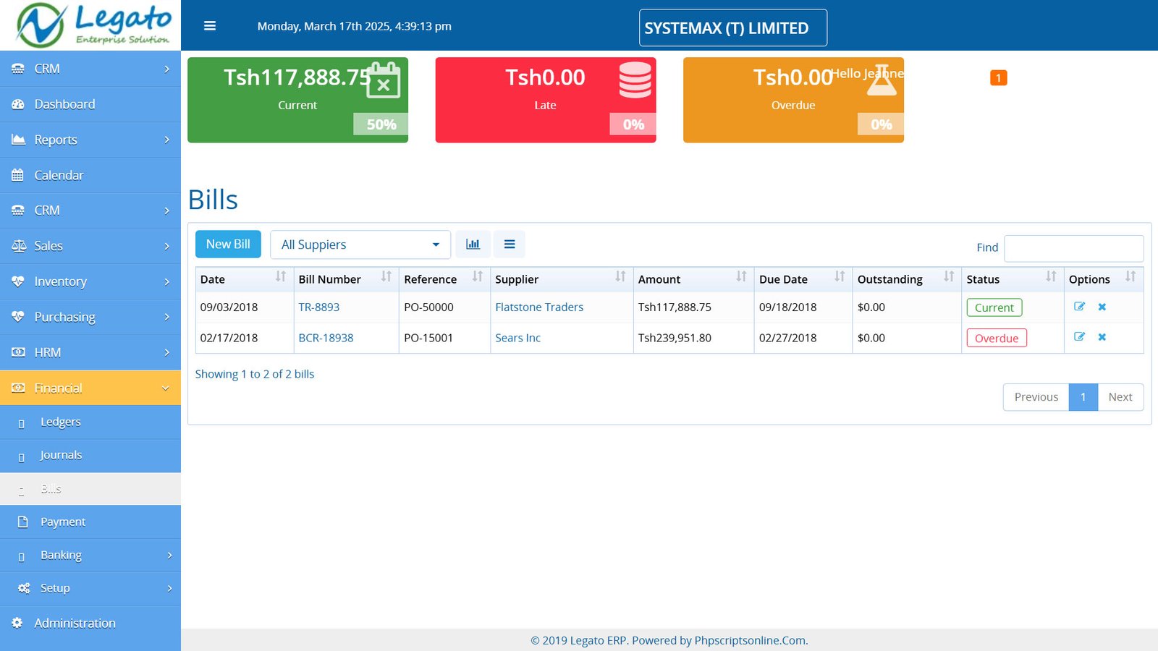
Task: Go to Journals under Financial
Action: tap(90, 455)
